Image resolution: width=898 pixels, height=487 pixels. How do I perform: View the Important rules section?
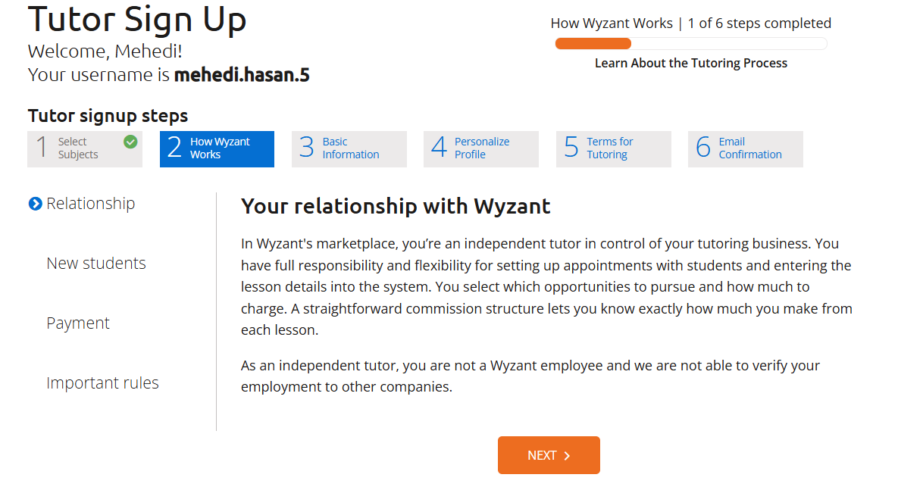click(102, 382)
